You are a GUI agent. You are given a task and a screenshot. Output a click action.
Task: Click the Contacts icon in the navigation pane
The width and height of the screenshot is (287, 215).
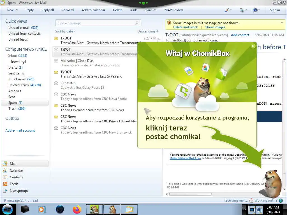[x=5, y=177]
